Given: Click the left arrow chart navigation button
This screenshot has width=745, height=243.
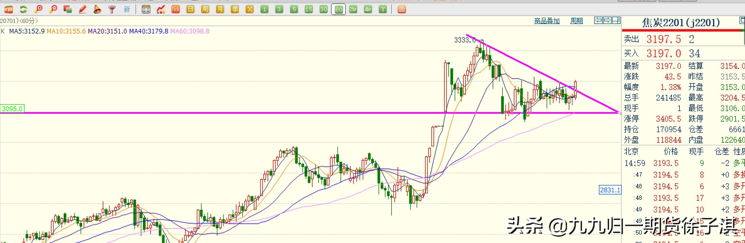Looking at the screenshot, I should pyautogui.click(x=598, y=21).
